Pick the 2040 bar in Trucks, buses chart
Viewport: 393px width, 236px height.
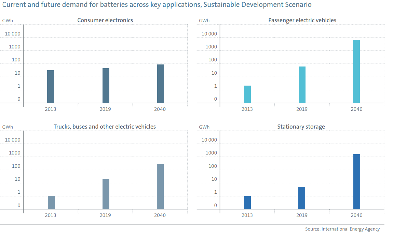160,187
